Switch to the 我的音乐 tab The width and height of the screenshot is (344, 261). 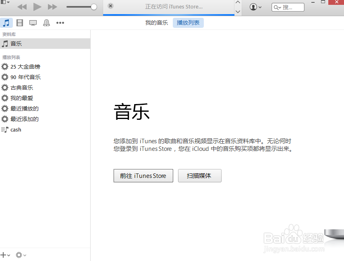[156, 23]
